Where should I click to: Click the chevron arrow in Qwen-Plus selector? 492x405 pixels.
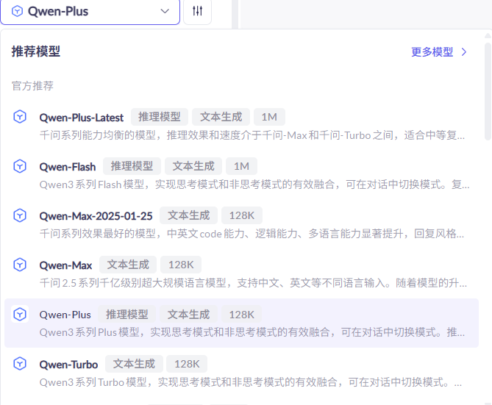pyautogui.click(x=165, y=11)
